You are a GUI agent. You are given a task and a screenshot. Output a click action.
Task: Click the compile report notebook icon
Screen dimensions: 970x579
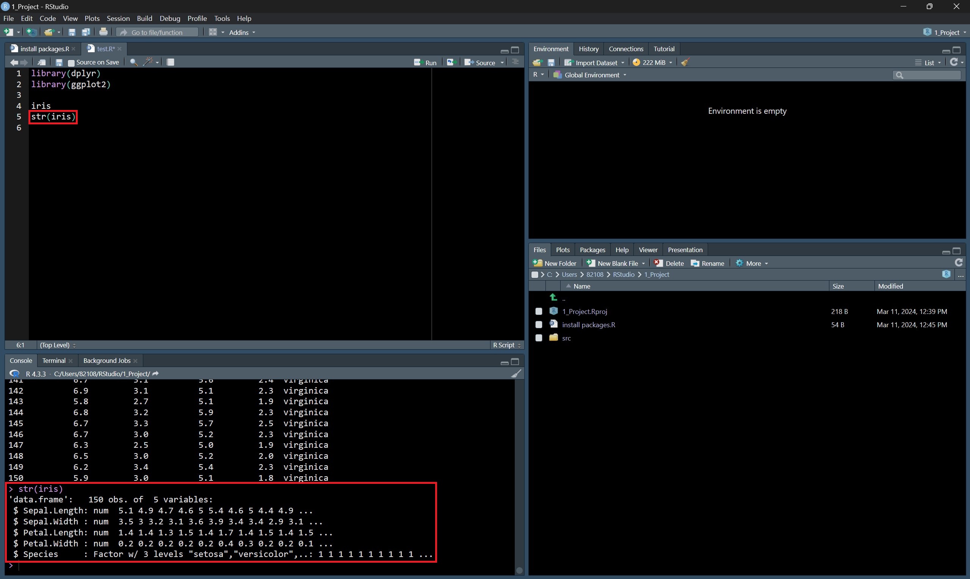coord(171,62)
